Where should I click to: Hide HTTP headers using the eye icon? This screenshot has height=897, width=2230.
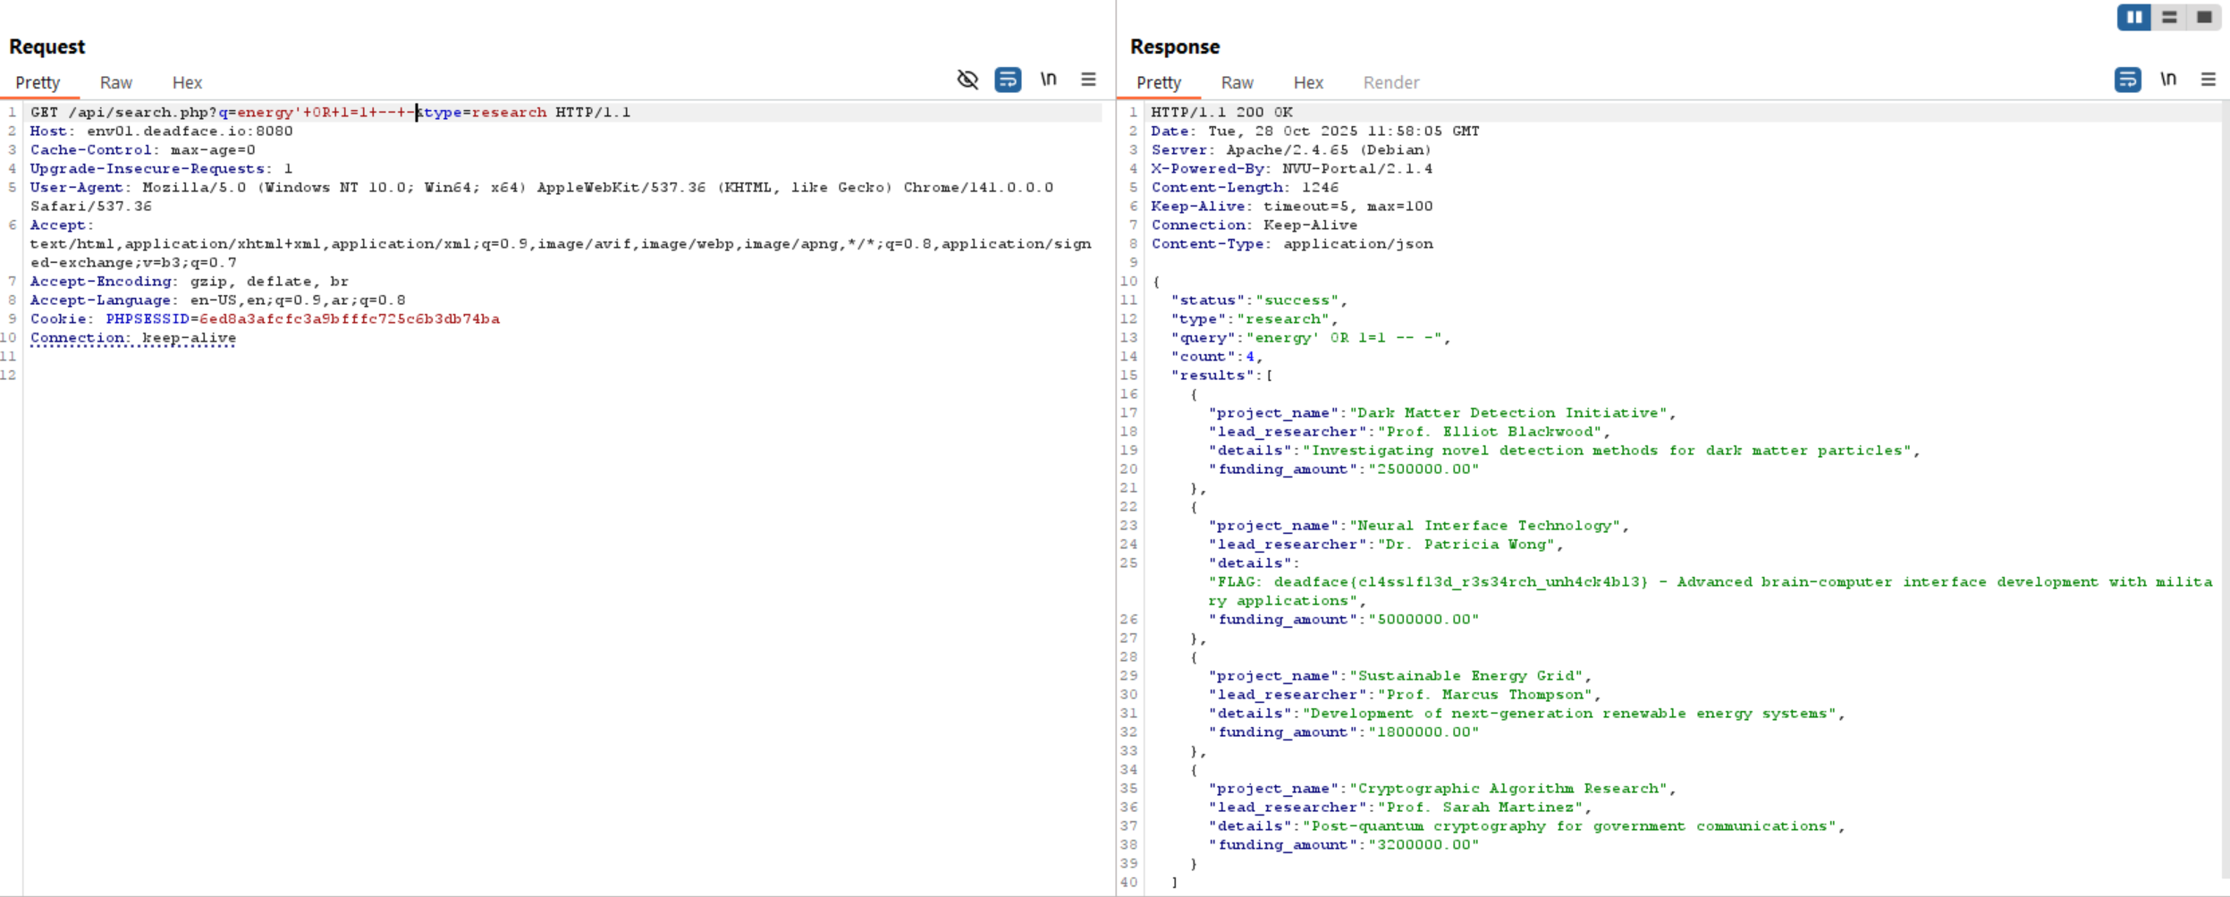pyautogui.click(x=967, y=80)
